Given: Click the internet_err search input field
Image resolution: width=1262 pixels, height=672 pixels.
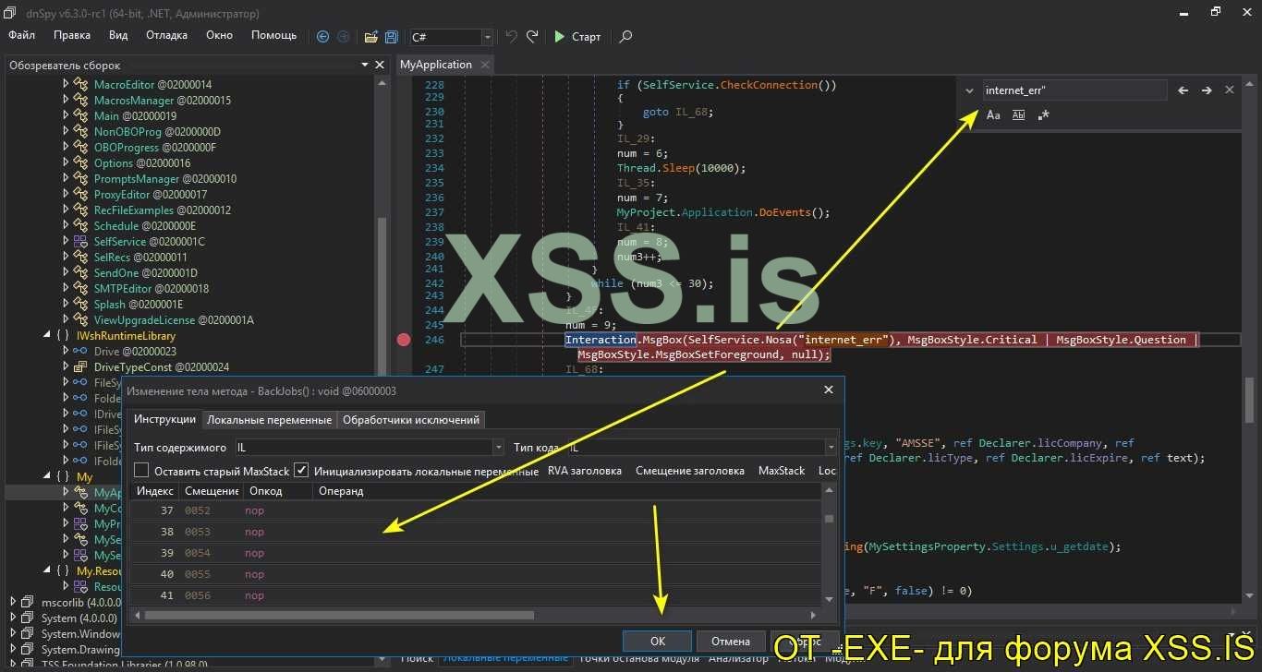Looking at the screenshot, I should pos(1074,90).
